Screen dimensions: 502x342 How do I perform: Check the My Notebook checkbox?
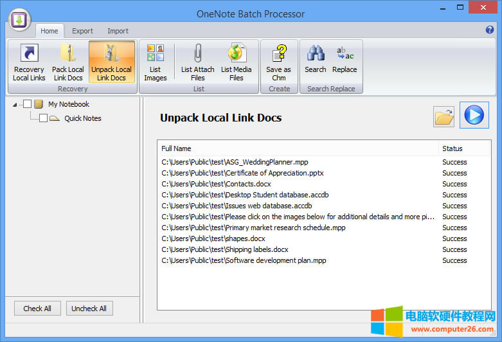click(28, 104)
